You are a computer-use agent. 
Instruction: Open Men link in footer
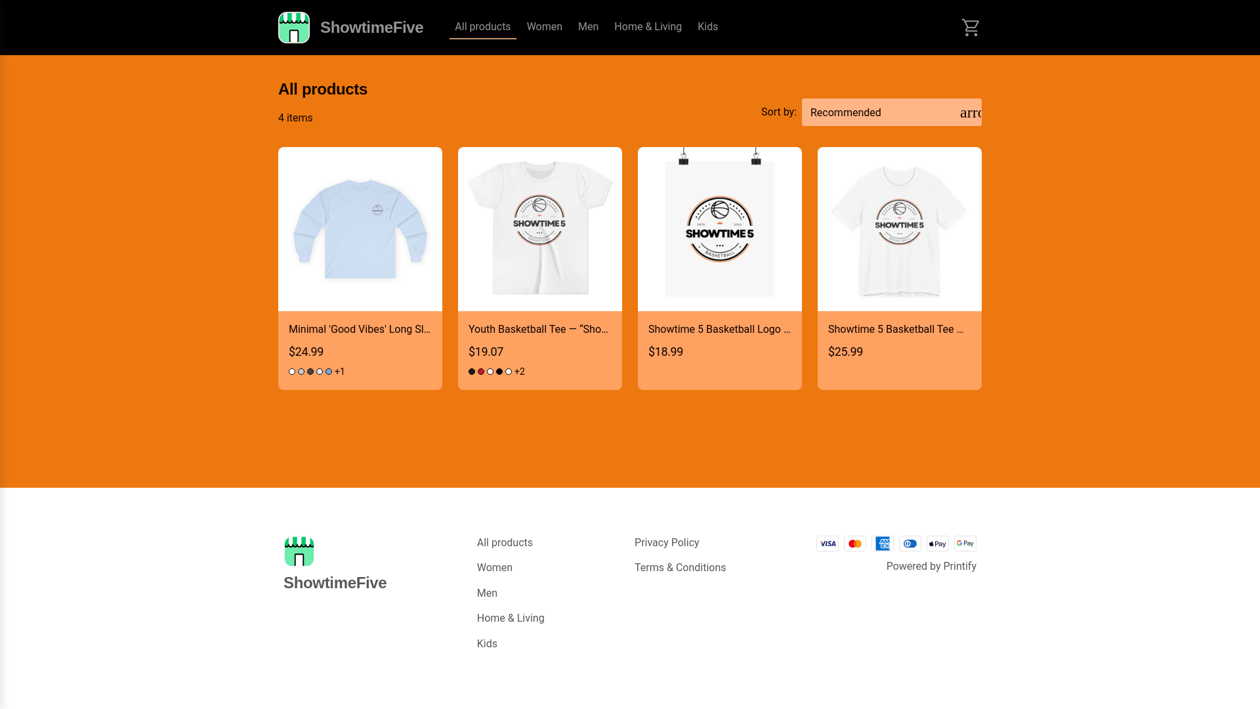(487, 593)
